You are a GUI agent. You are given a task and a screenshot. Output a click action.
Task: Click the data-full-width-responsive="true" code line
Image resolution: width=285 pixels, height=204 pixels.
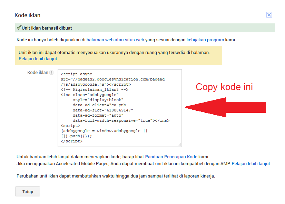point(121,120)
